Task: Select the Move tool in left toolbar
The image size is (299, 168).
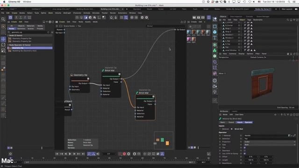Action: pyautogui.click(x=3, y=39)
